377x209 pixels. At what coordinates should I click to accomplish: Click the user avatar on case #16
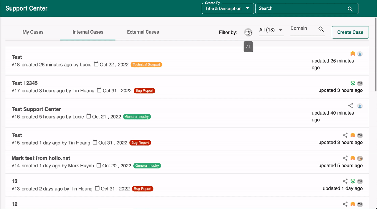pos(360,106)
